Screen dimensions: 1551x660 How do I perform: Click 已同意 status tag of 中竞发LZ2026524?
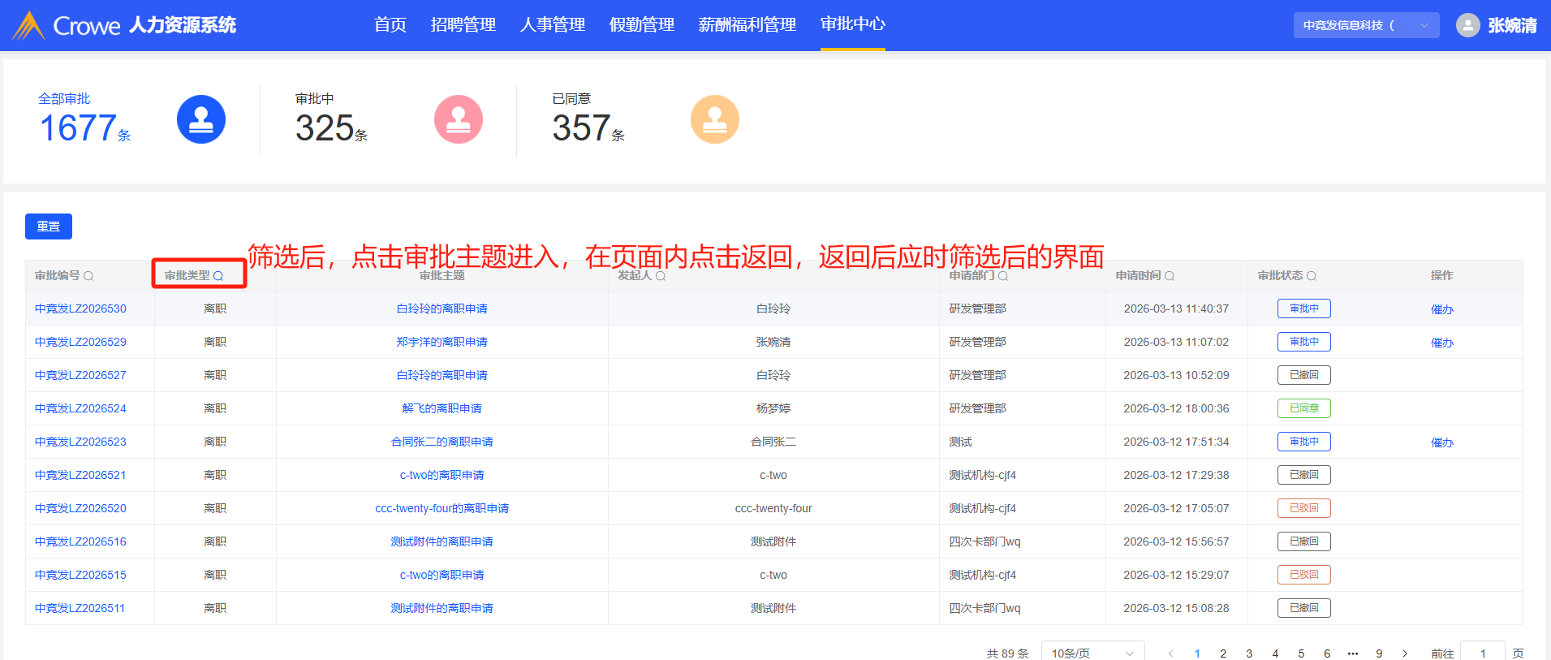(x=1304, y=408)
